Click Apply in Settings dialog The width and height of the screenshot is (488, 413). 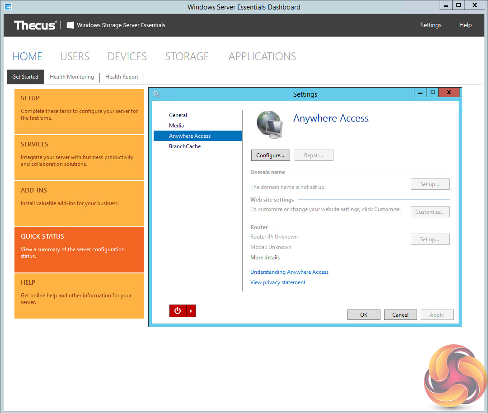tap(436, 314)
